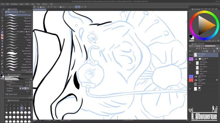
Task: Click the lock icon on the red folder
Action: click(x=217, y=80)
